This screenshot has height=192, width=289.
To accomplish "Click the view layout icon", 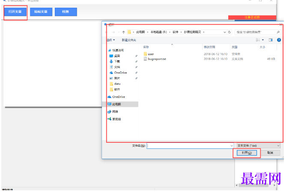I will tap(258, 40).
